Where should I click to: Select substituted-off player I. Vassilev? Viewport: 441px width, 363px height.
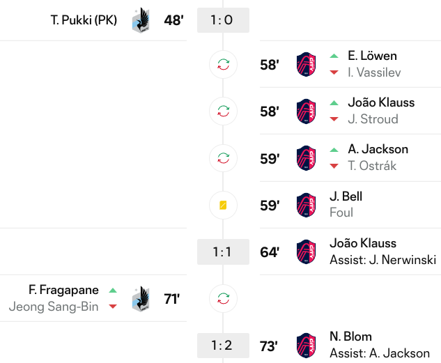374,72
